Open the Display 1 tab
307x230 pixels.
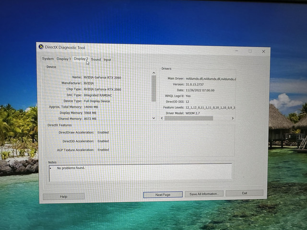point(64,59)
